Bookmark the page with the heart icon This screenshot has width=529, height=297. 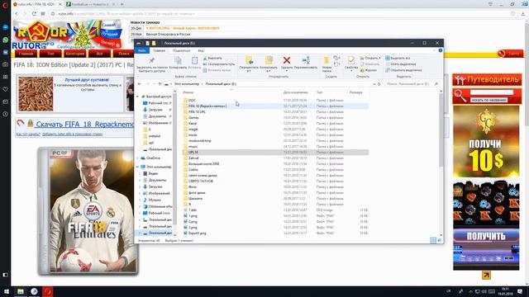point(512,14)
